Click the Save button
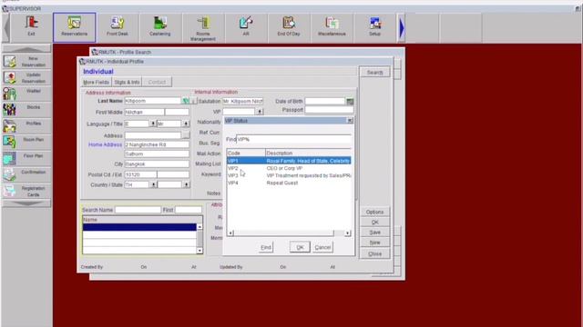 pyautogui.click(x=374, y=233)
